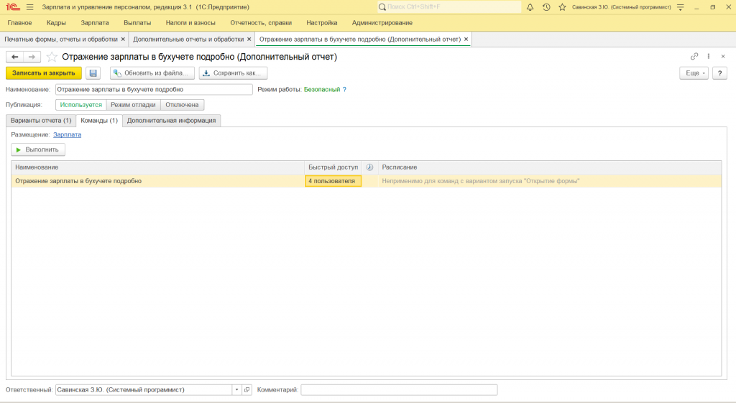Image resolution: width=736 pixels, height=403 pixels.
Task: Open the 1C main menu hamburger icon
Action: click(30, 7)
